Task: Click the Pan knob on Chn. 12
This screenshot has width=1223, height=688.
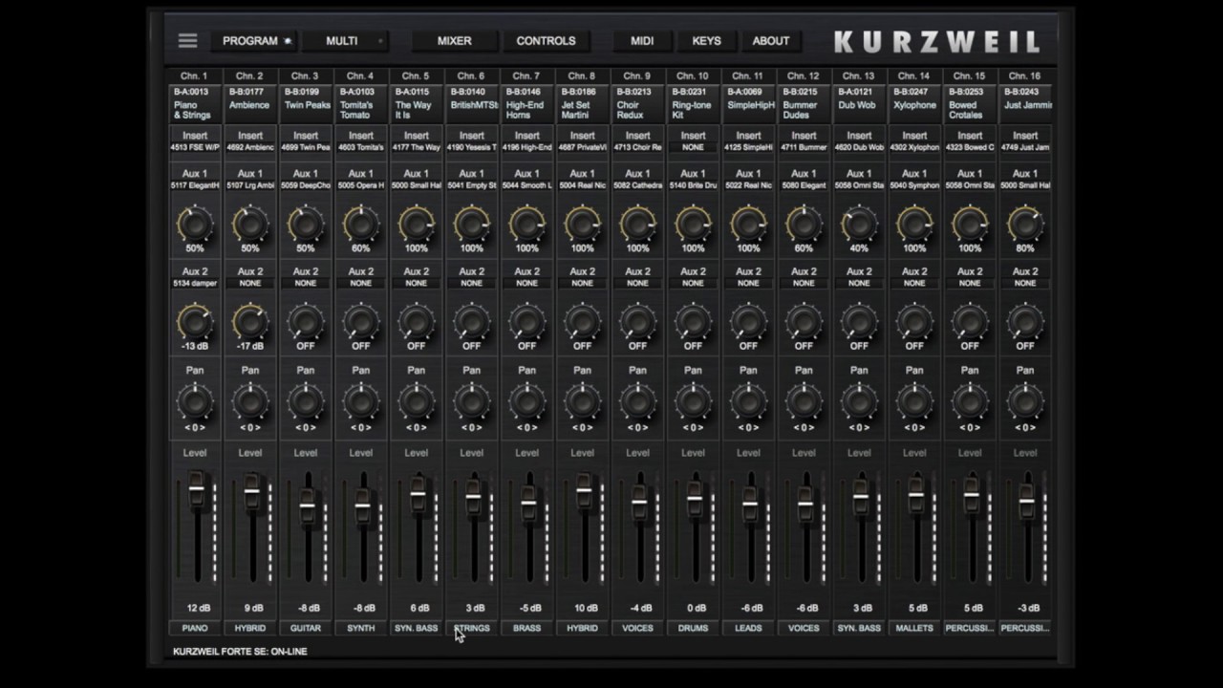Action: pyautogui.click(x=804, y=403)
